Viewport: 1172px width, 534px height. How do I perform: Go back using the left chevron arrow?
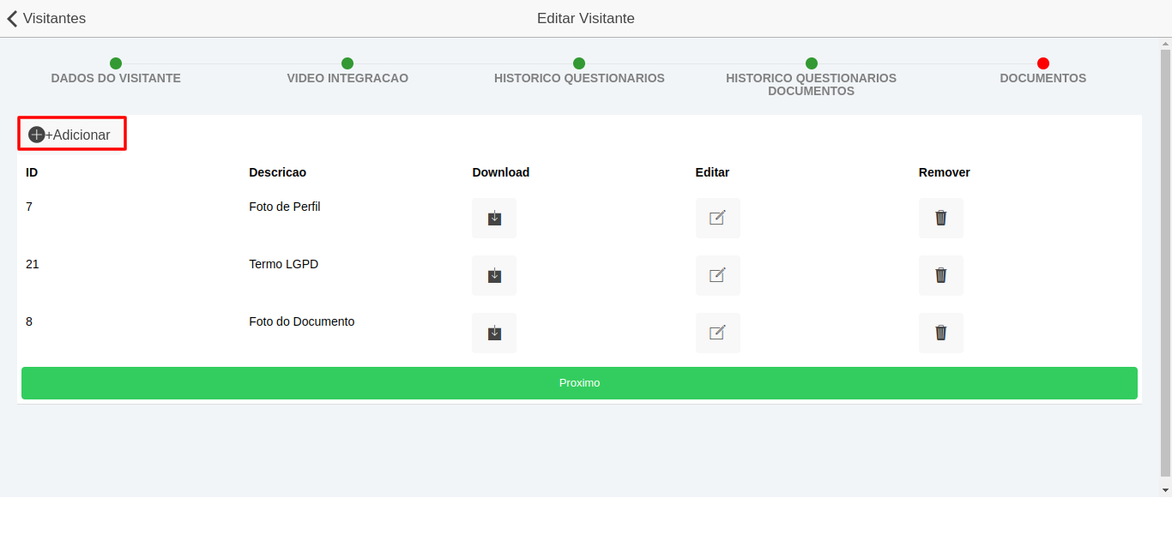[x=11, y=18]
